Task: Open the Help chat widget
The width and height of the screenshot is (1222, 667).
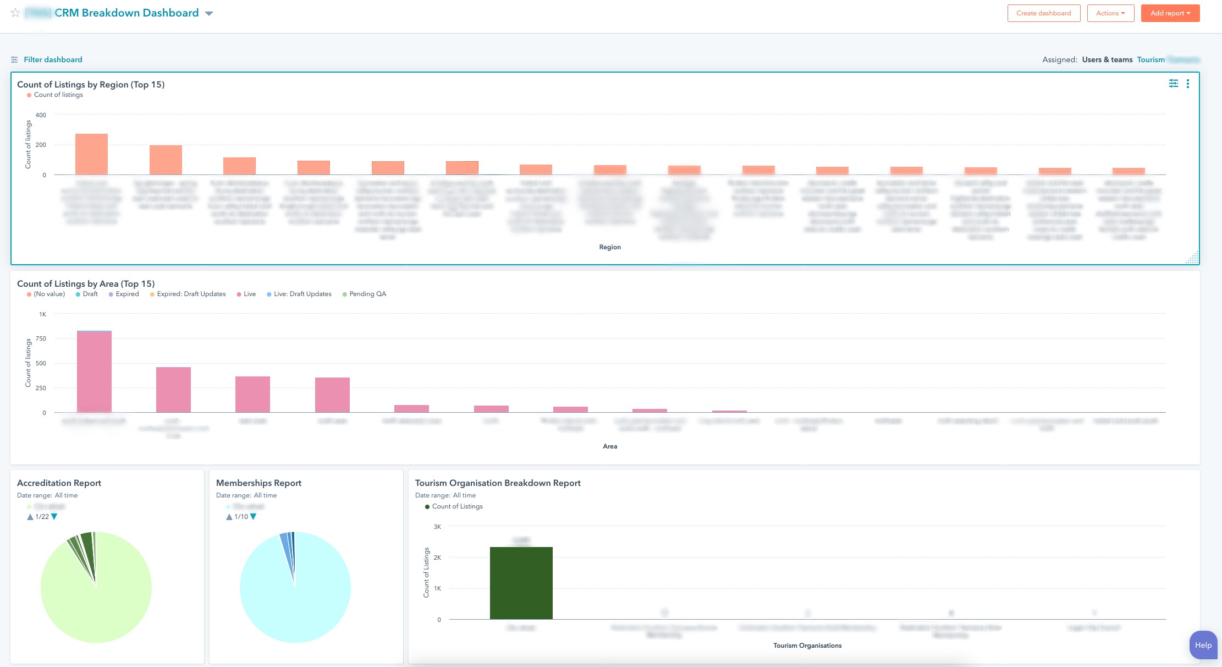Action: (1203, 645)
